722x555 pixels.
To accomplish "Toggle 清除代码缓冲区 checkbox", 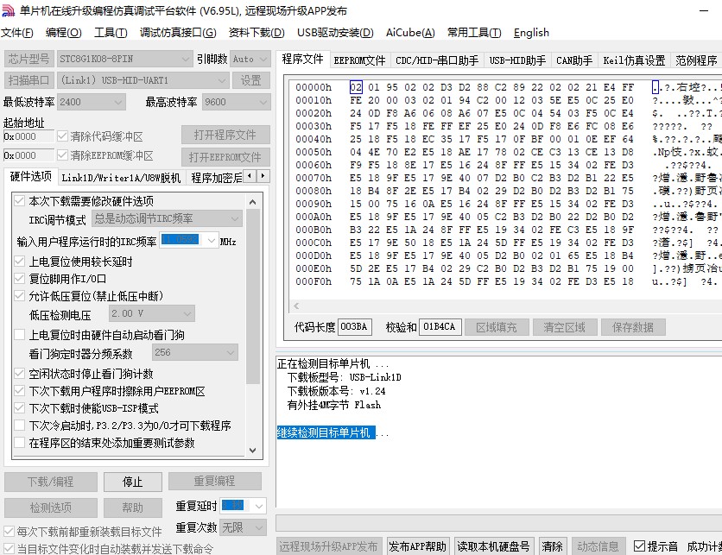I will (62, 136).
